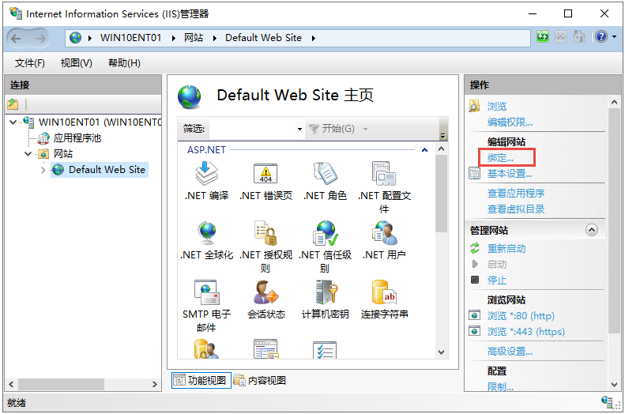
Task: Click the globe icon in address breadcrumb
Action: pos(75,38)
